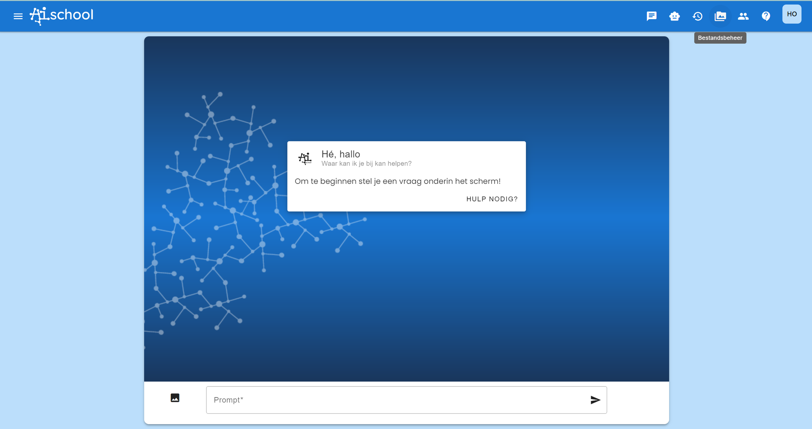The width and height of the screenshot is (812, 429).
Task: Click the HULP NODIG? button
Action: click(x=492, y=199)
